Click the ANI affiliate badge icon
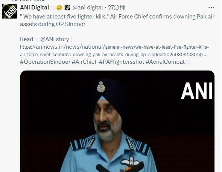This screenshot has height=172, width=222. coord(67,8)
